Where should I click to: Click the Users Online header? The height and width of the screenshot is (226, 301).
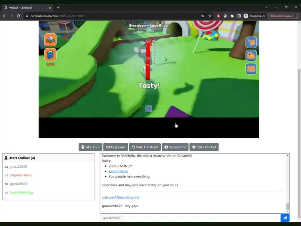tap(49, 158)
